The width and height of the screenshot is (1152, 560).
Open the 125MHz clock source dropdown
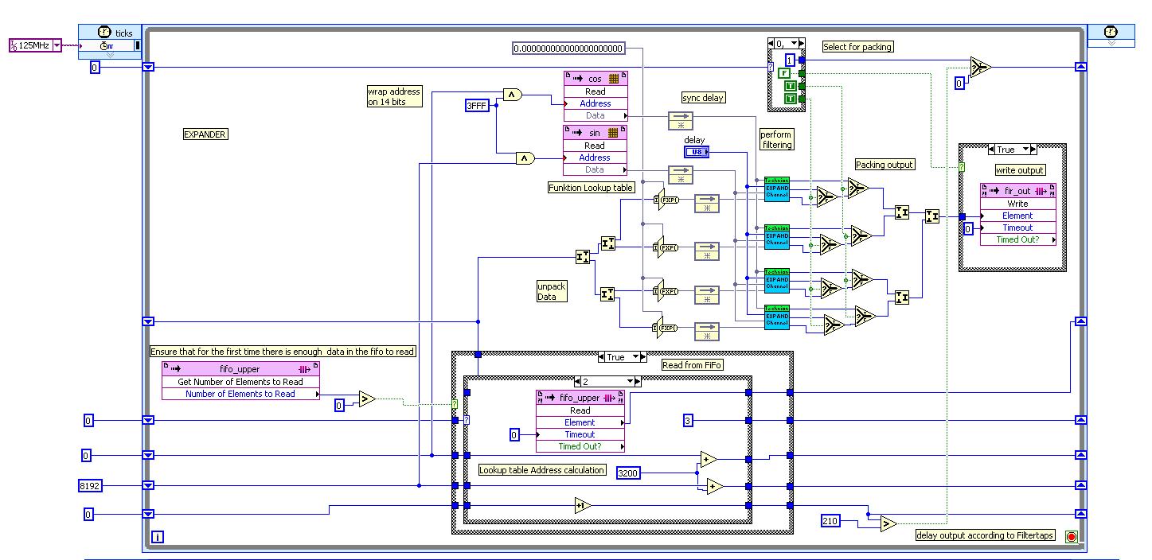55,46
